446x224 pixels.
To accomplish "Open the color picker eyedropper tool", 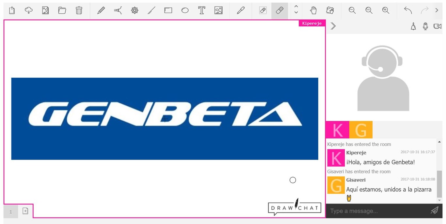I will pos(241,10).
